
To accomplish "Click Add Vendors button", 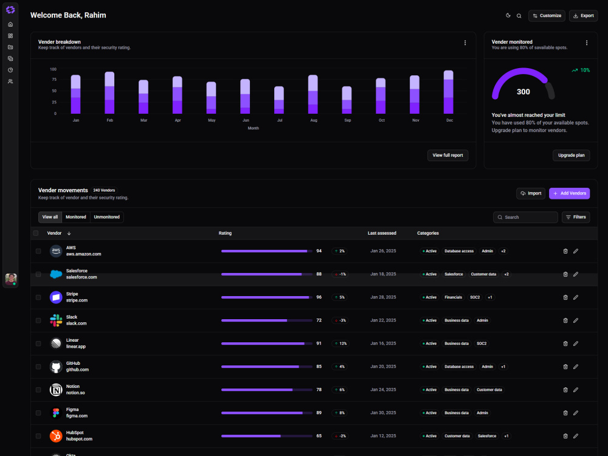I will [569, 193].
